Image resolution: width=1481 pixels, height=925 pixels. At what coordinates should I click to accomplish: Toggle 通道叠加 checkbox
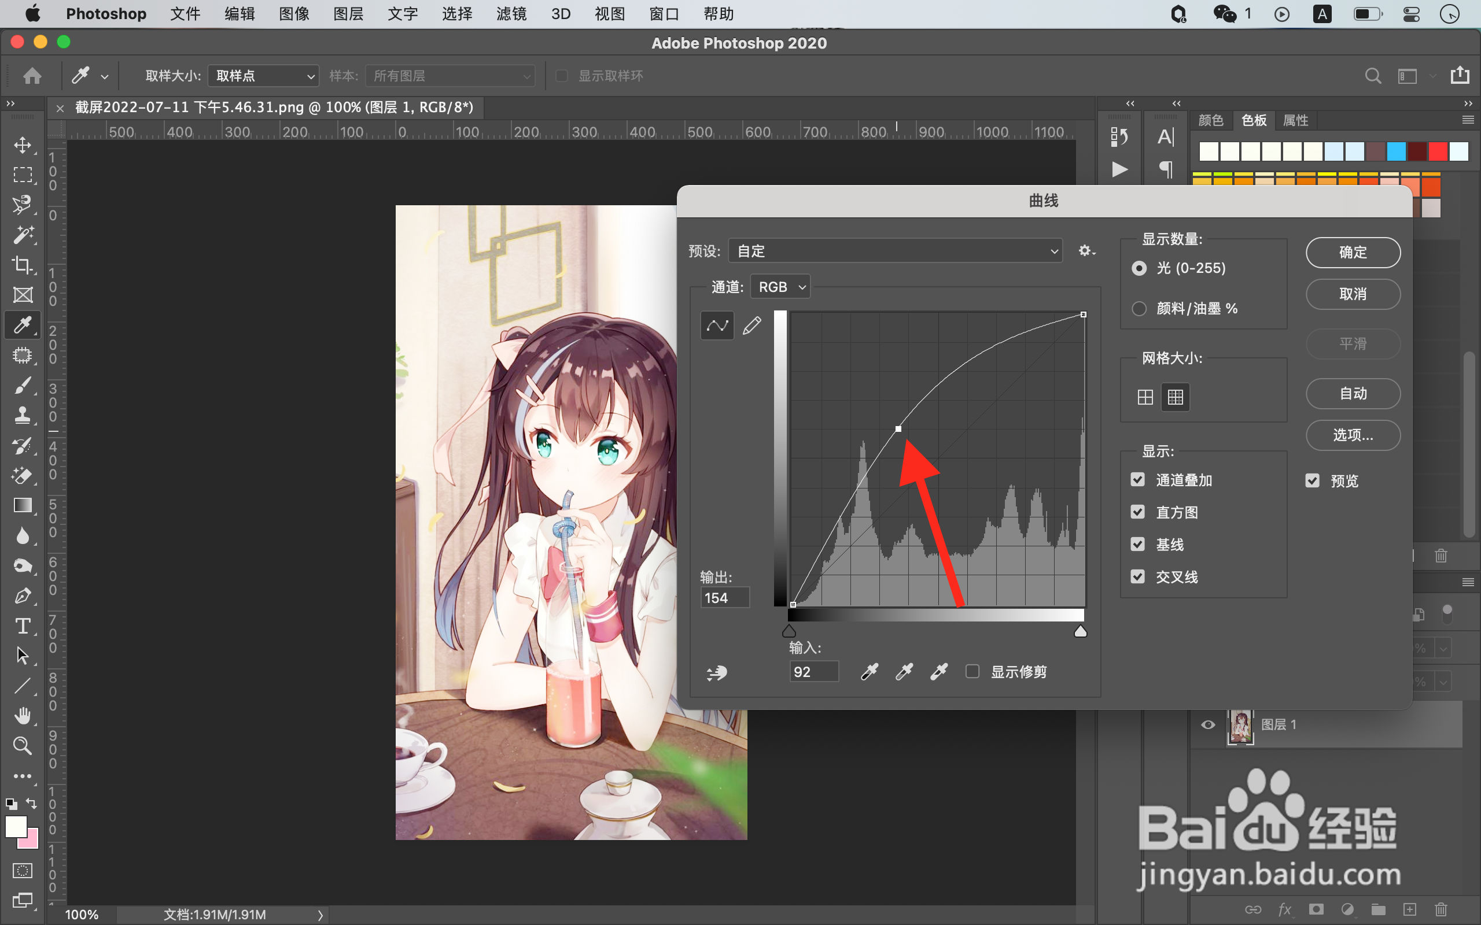1138,480
